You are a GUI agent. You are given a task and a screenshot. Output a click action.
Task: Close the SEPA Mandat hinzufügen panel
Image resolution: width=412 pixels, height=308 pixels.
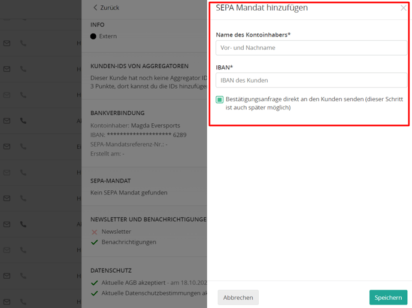404,8
